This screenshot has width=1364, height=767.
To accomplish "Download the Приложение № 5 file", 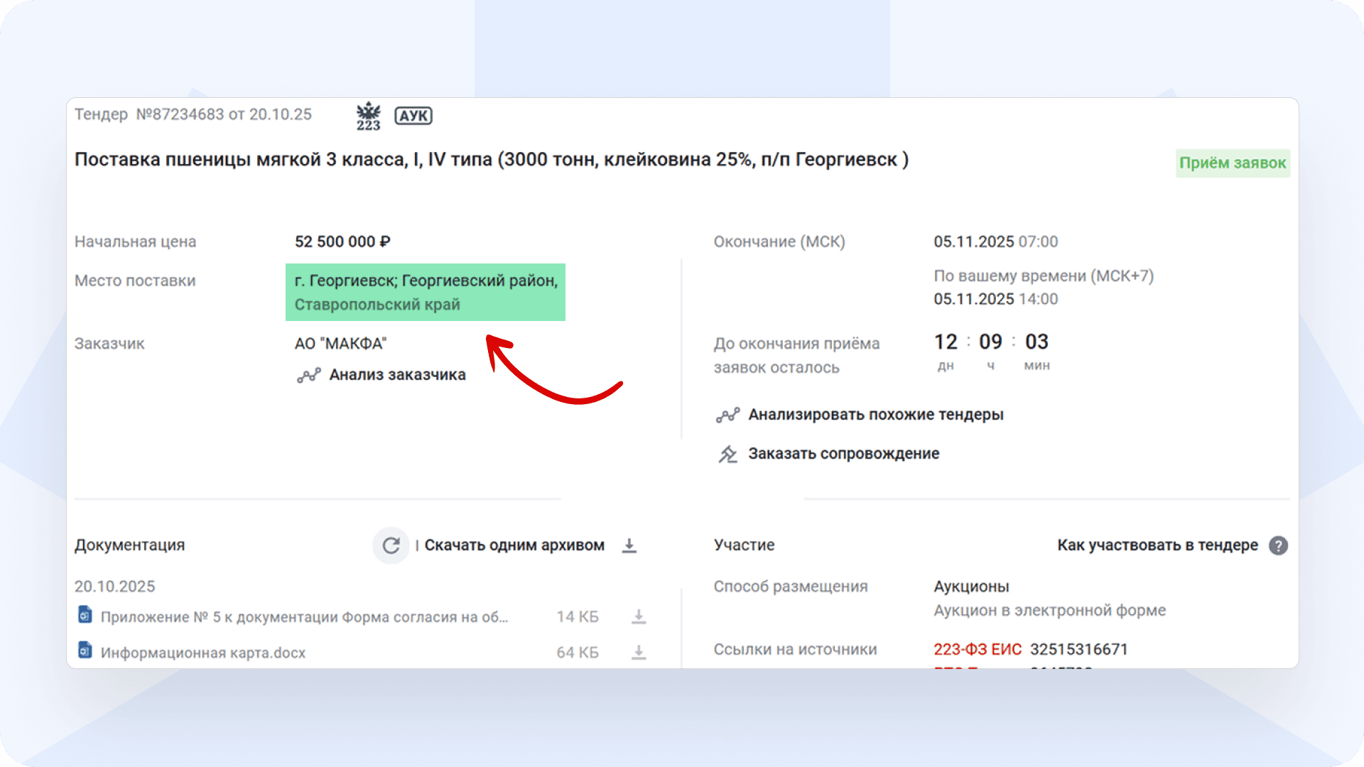I will [639, 616].
